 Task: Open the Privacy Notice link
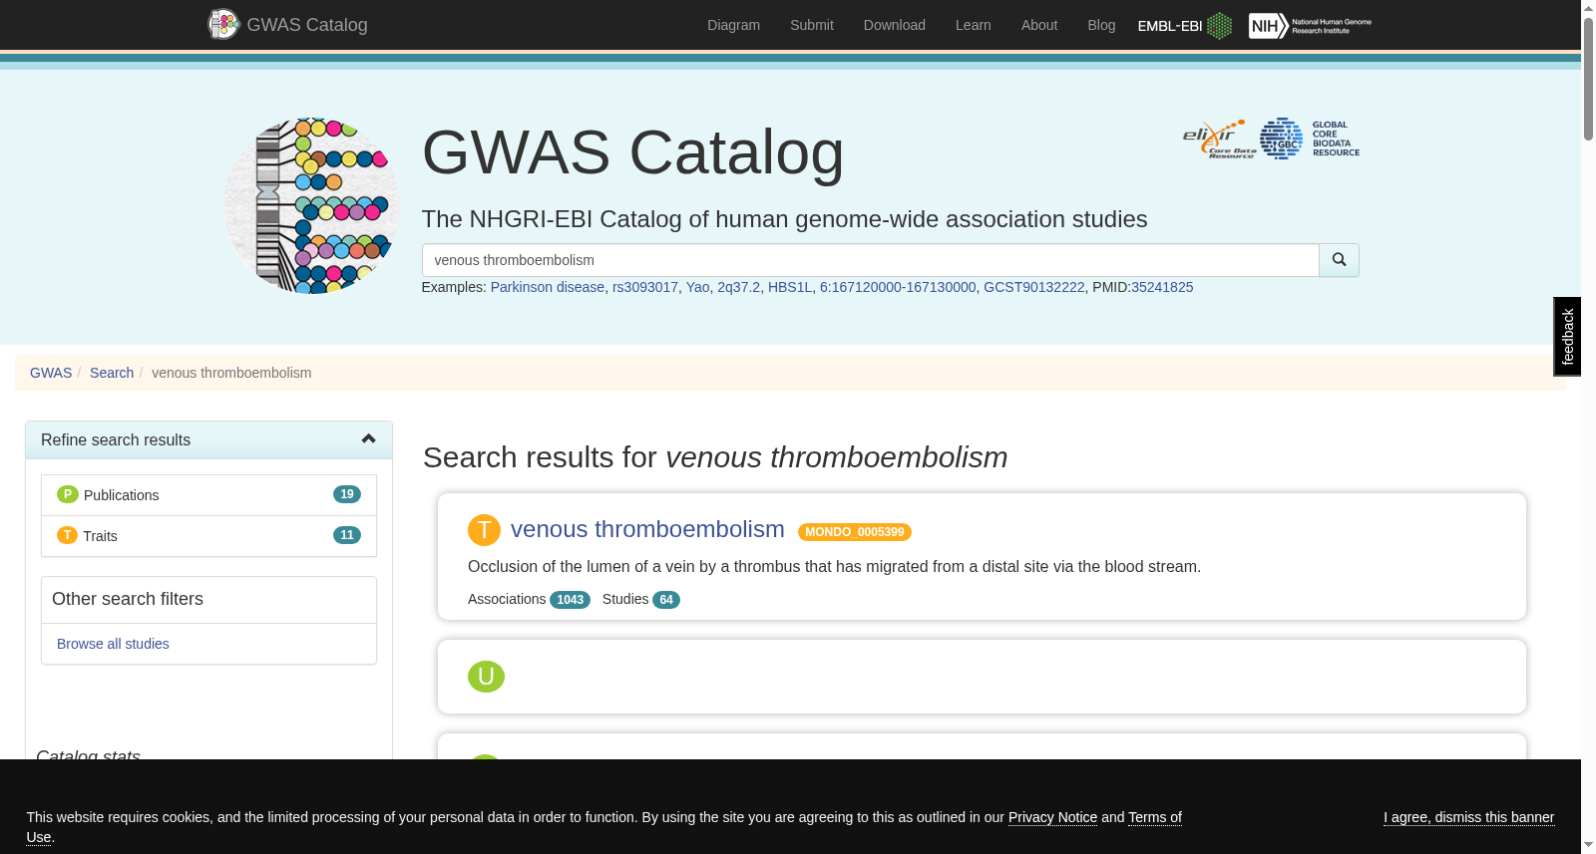point(1052,817)
